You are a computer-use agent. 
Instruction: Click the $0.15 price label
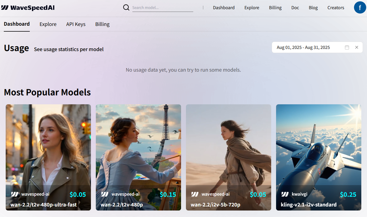click(x=168, y=194)
